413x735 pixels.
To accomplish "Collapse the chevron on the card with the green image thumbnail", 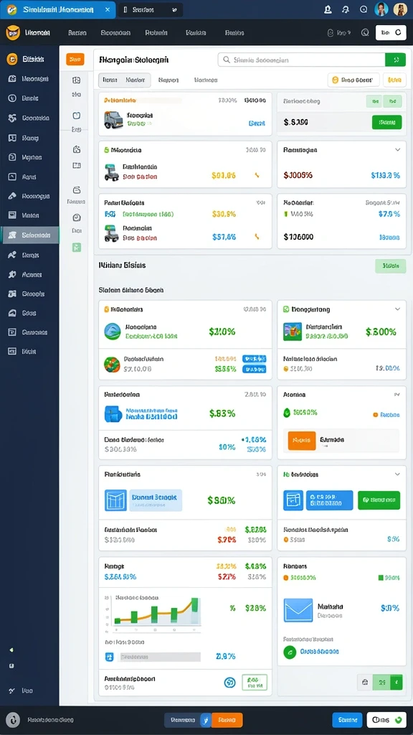I will (397, 309).
